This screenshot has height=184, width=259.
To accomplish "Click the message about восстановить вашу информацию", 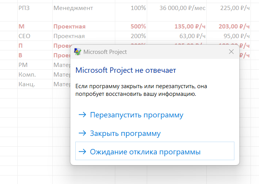I will [141, 90].
